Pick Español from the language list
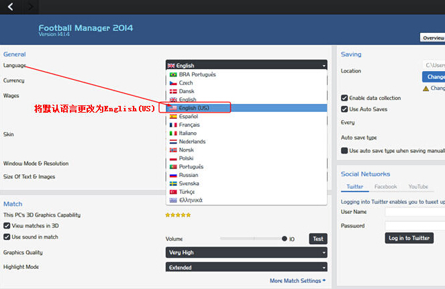This screenshot has height=289, width=445. 246,117
